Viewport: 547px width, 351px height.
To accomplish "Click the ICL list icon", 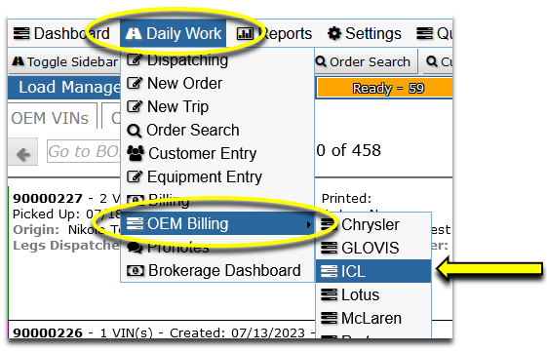I will click(329, 271).
